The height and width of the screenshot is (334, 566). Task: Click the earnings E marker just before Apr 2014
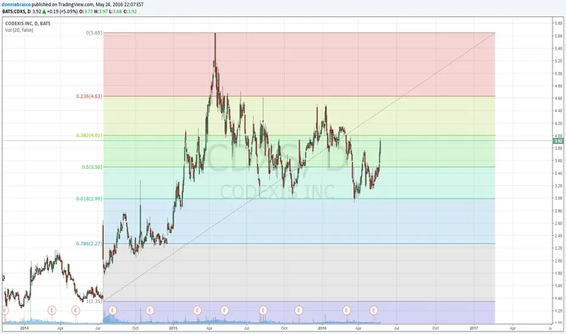coord(52,310)
